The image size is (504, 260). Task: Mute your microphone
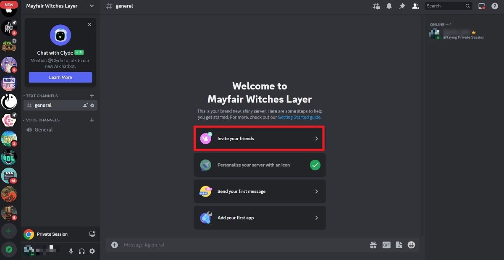pos(71,251)
